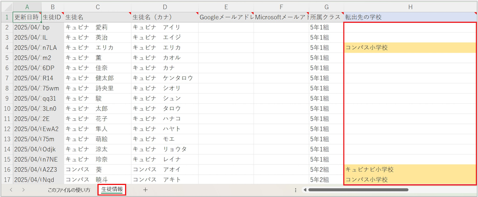Select column F header
Image resolution: width=478 pixels, height=197 pixels.
coord(281,7)
